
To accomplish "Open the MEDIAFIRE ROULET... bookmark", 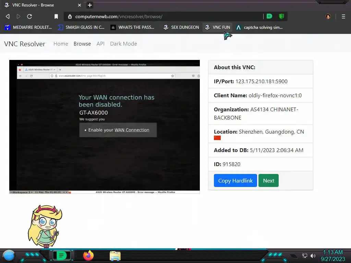I will click(28, 27).
